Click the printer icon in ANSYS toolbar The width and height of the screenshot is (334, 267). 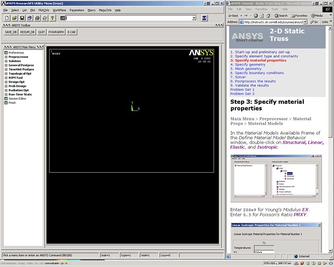(37, 18)
